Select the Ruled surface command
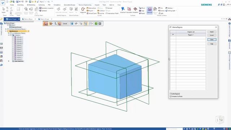This screenshot has height=130, width=231. tap(142, 13)
